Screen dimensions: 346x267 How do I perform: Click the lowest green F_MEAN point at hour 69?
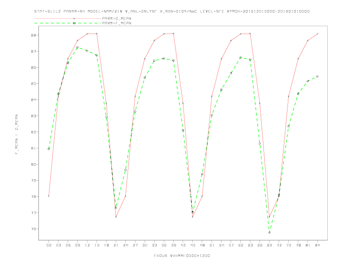pyautogui.click(x=270, y=233)
